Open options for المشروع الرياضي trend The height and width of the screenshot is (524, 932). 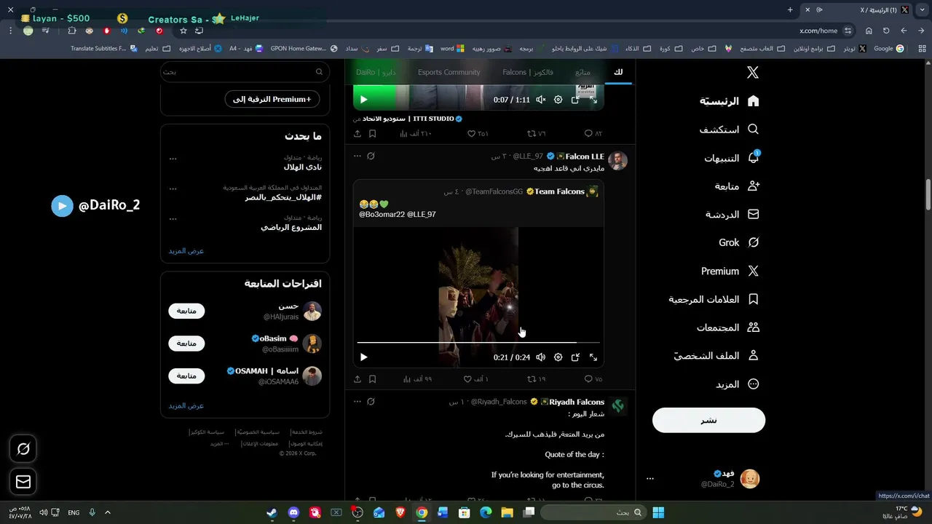[x=173, y=218]
